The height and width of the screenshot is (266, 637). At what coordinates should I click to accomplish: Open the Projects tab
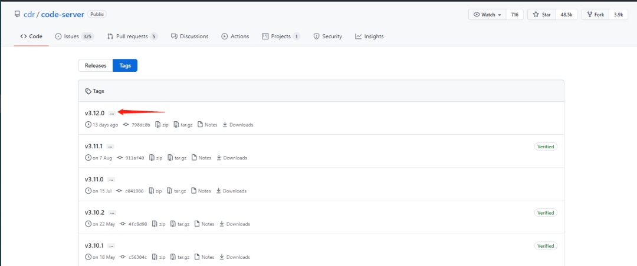click(x=281, y=36)
